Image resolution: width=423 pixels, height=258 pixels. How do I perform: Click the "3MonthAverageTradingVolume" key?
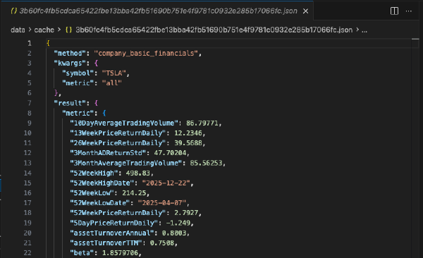126,163
